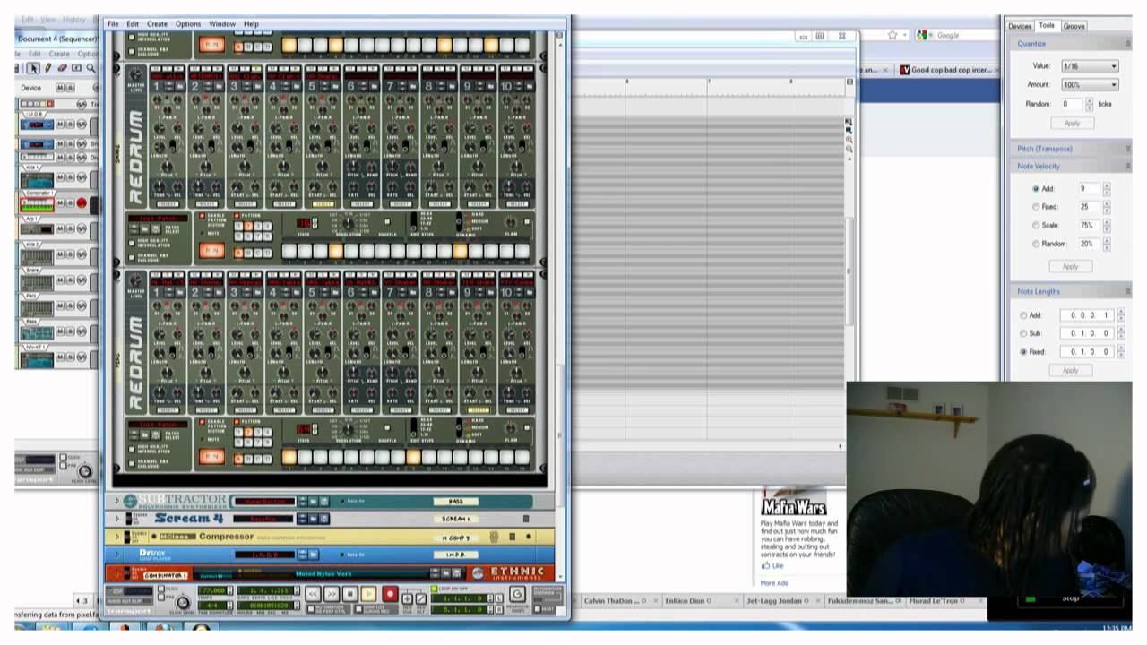Screen dimensions: 1147x645
Task: Click the More Ads link in browser
Action: [x=774, y=583]
